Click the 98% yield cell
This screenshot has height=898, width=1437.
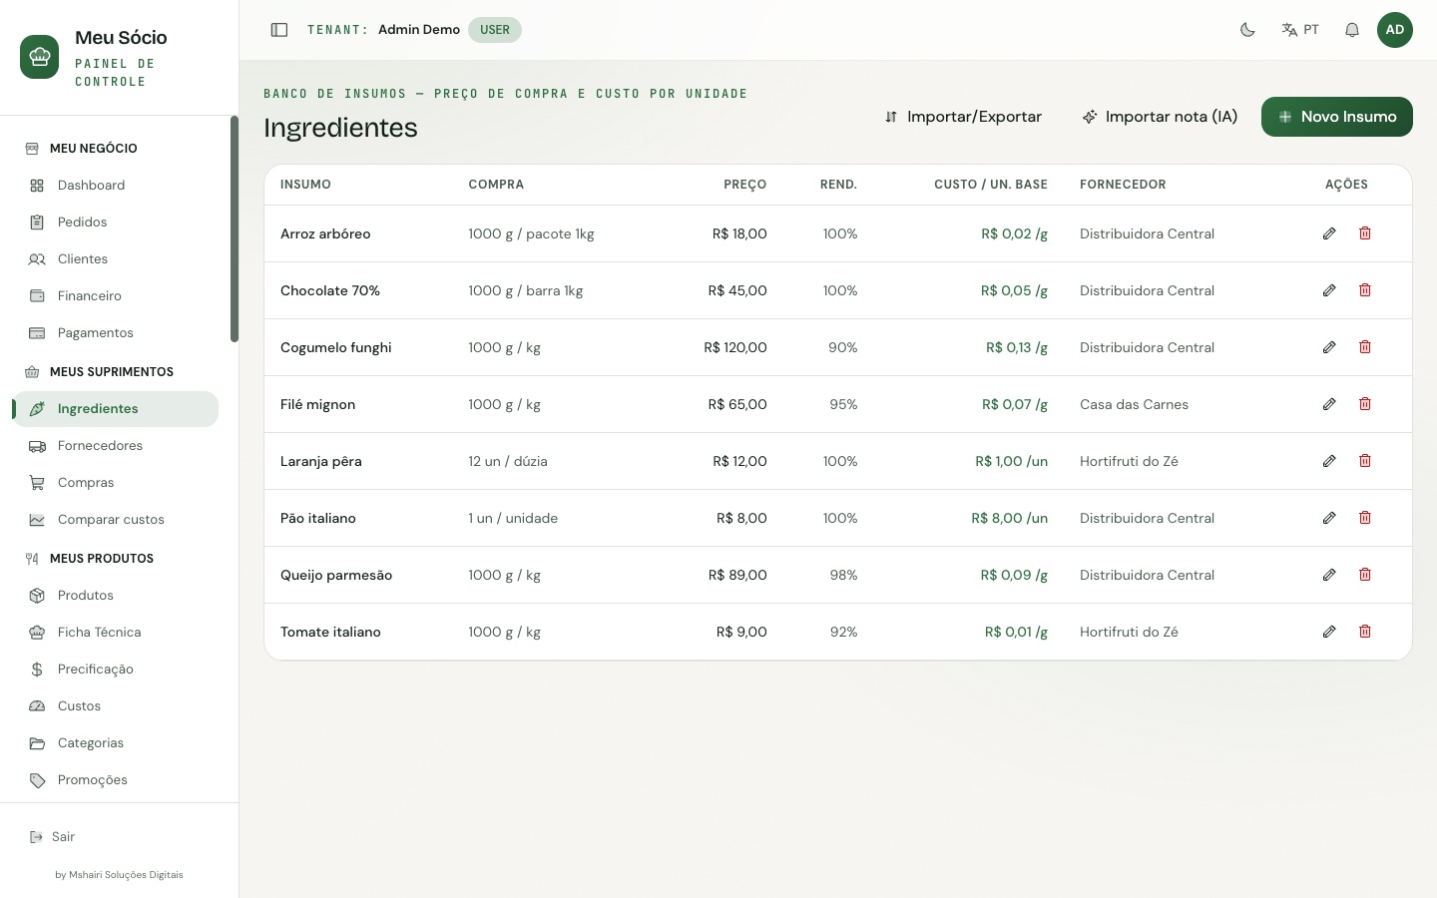pyautogui.click(x=843, y=575)
